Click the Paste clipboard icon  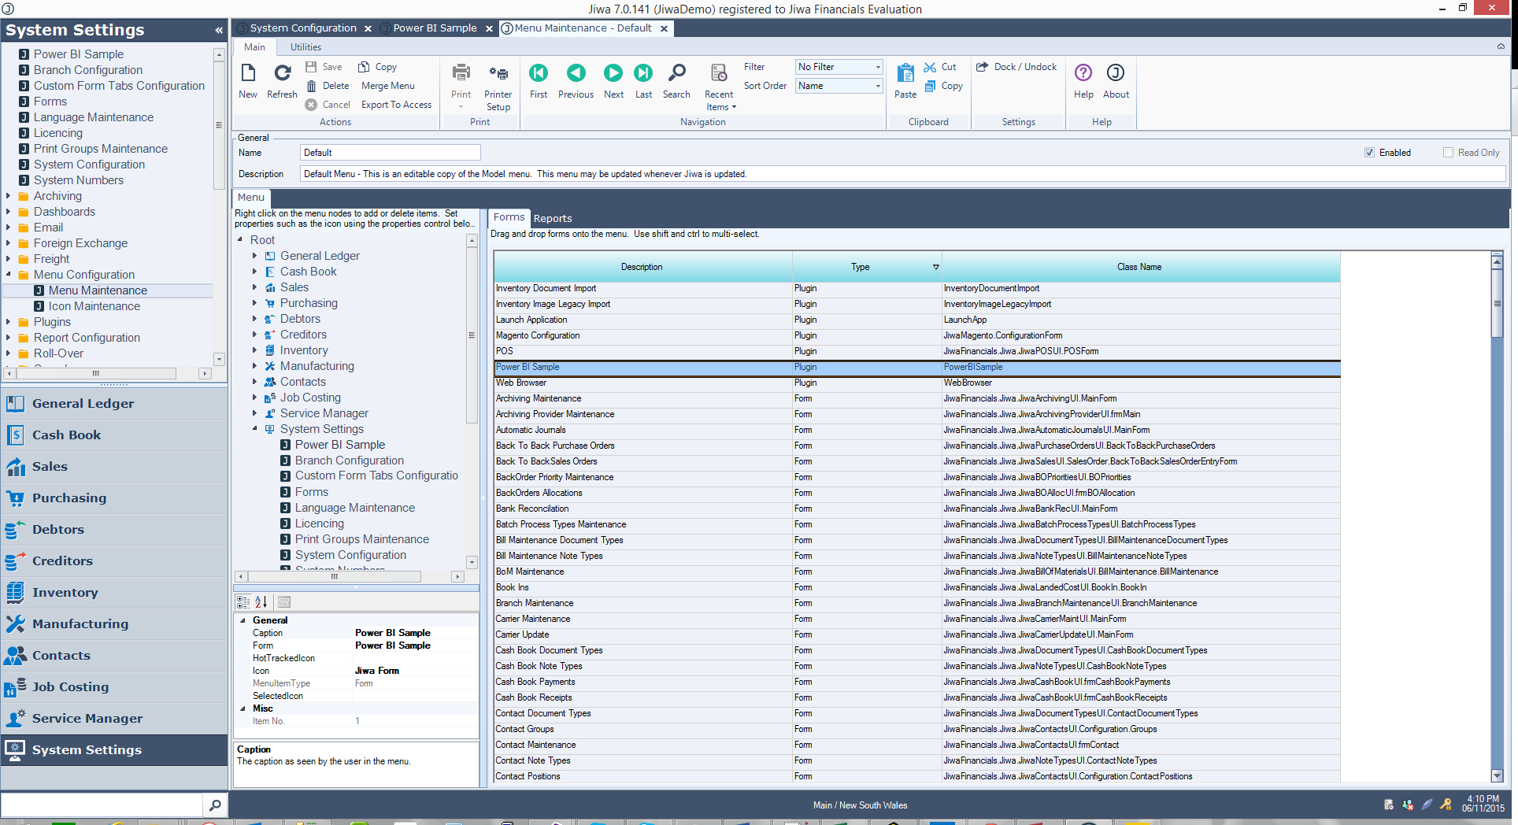[905, 75]
